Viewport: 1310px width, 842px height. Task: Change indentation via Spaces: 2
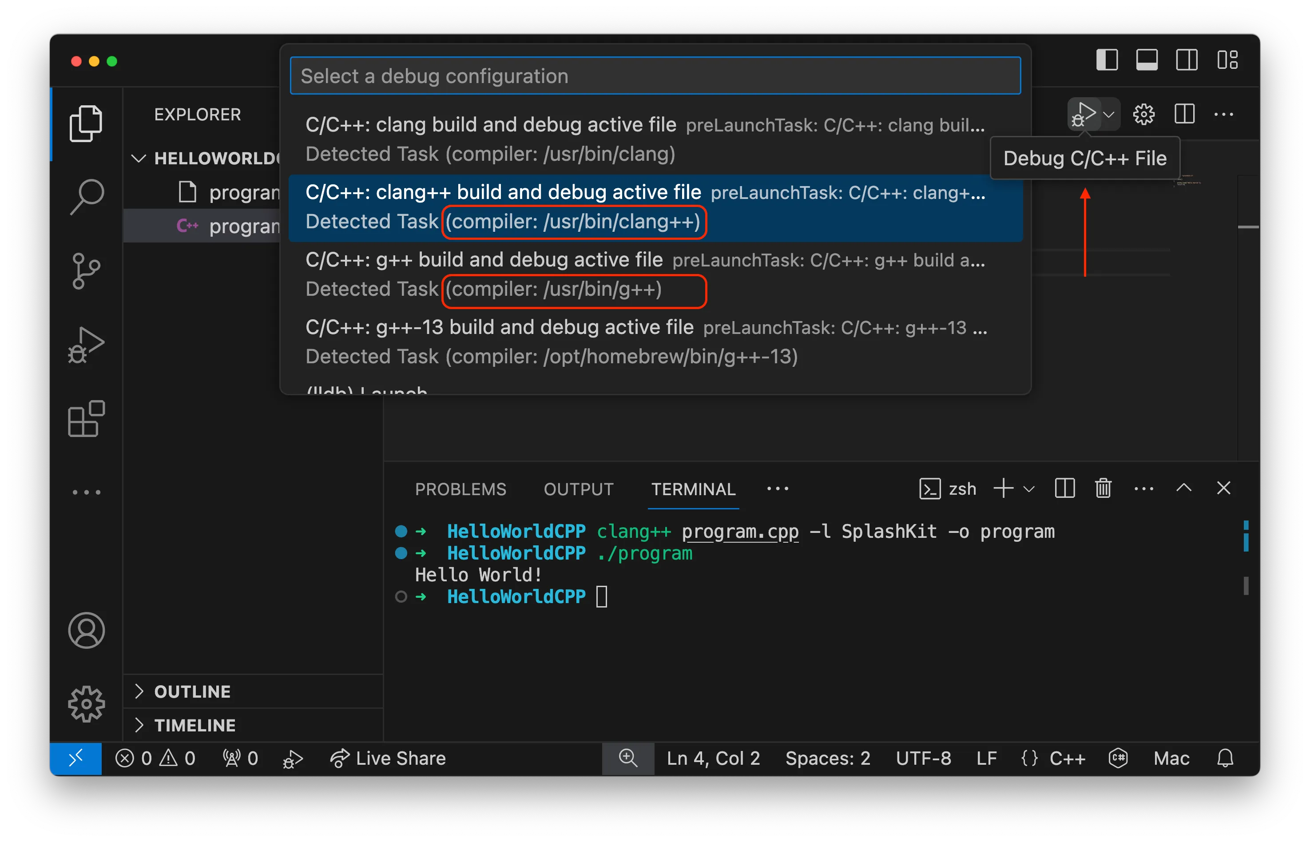[827, 759]
